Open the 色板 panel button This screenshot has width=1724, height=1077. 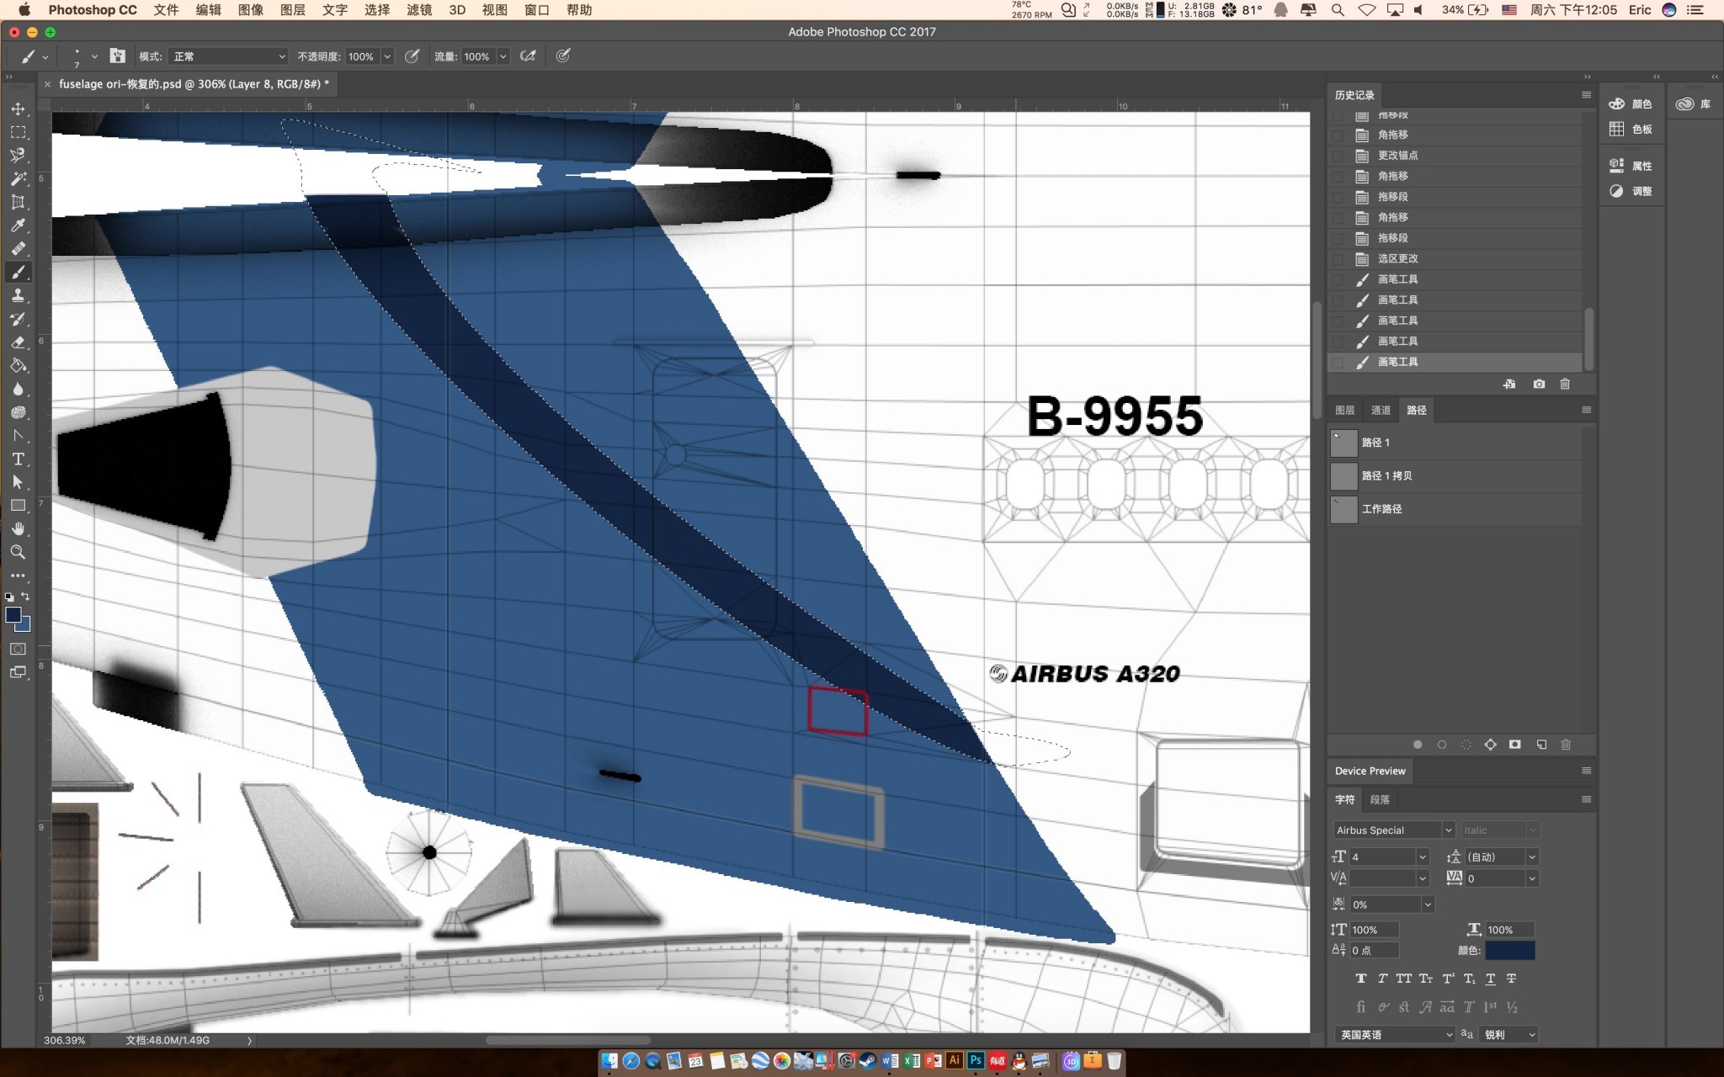point(1631,129)
